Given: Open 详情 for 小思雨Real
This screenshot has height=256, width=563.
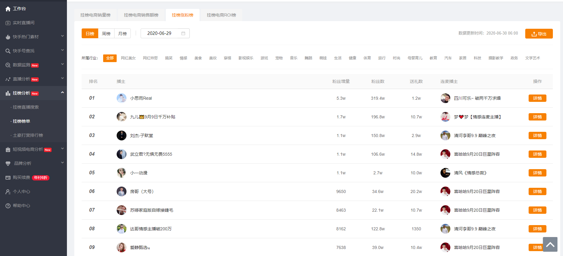Looking at the screenshot, I should pyautogui.click(x=537, y=98).
